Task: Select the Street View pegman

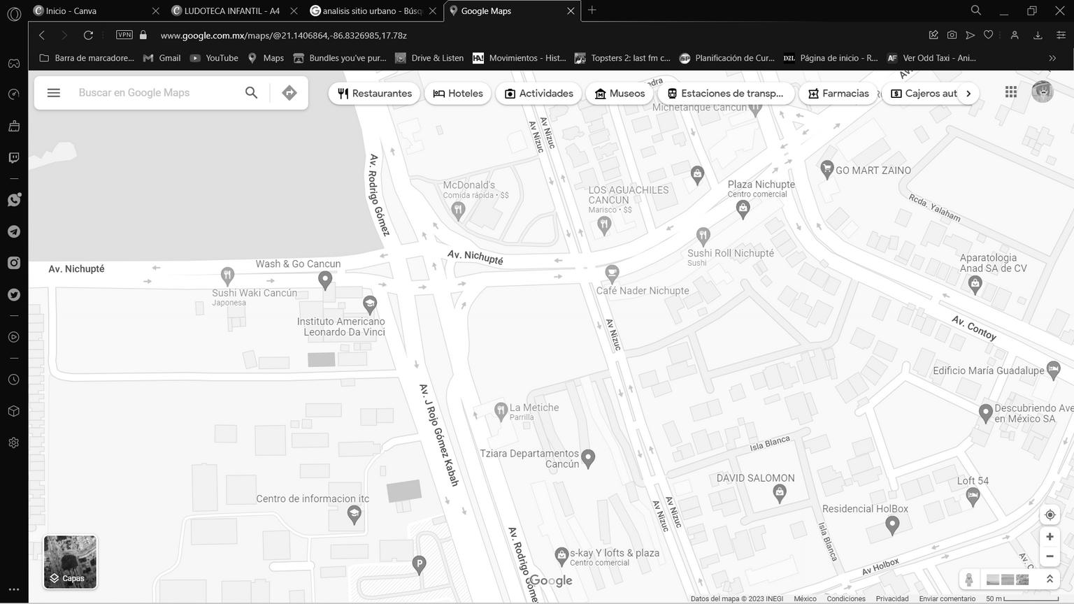Action: coord(969,580)
